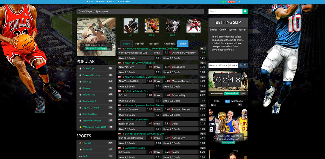Click the star beside DC Utd v Orlando City
This screenshot has width=325, height=159.
point(123,91)
